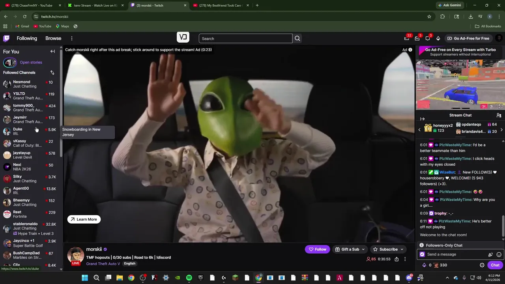Go to the Twitch home logo

coord(6,38)
